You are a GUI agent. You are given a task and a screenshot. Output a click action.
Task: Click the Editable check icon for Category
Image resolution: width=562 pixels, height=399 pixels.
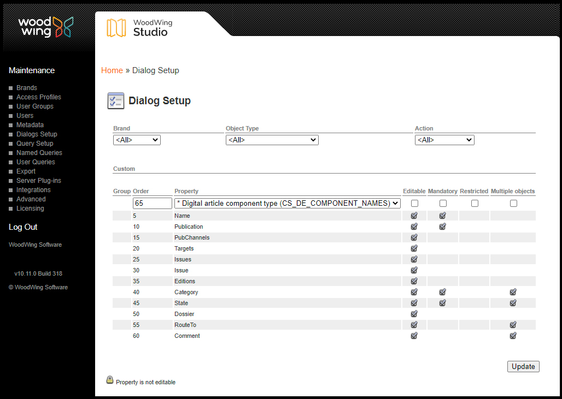point(414,291)
